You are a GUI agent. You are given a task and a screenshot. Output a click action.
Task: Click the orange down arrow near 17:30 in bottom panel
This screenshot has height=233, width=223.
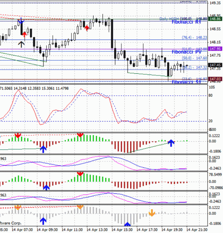152,213
